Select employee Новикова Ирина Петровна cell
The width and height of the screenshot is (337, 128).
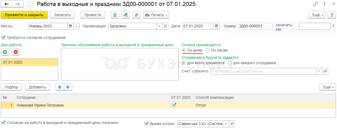click(92, 105)
